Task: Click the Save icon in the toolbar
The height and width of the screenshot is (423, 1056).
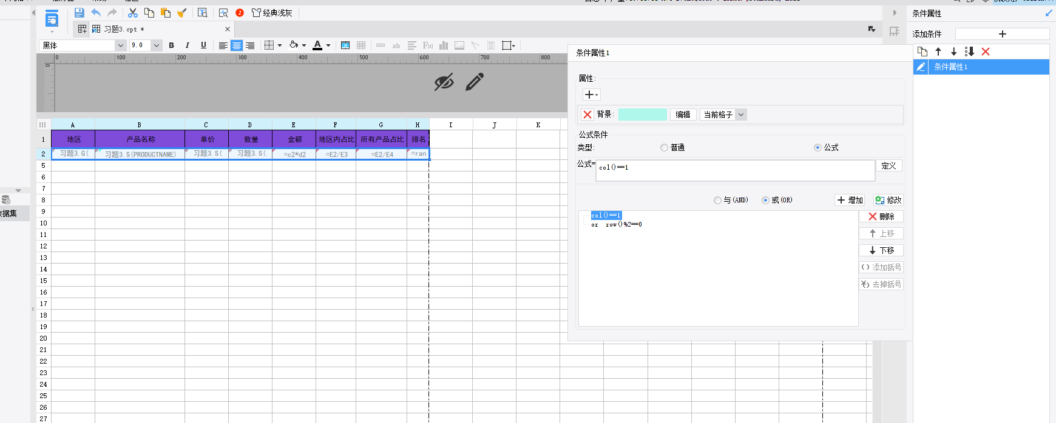Action: (x=80, y=13)
